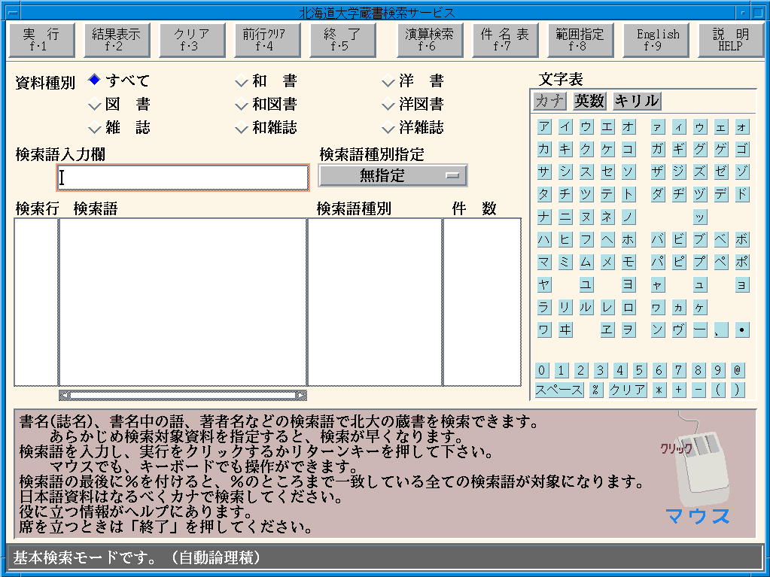The height and width of the screenshot is (577, 770).
Task: Click the ヴ key in character table
Action: [679, 329]
